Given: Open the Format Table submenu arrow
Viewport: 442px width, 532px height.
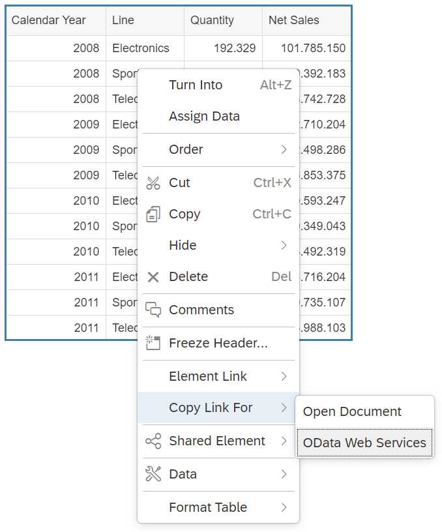Looking at the screenshot, I should [x=284, y=507].
